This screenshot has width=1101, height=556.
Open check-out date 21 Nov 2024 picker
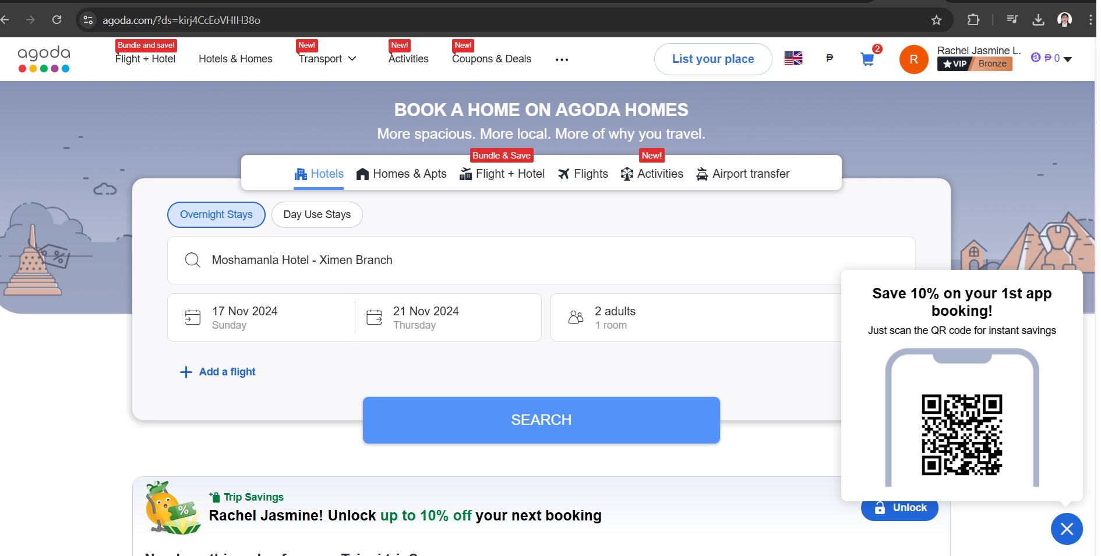[x=448, y=317]
